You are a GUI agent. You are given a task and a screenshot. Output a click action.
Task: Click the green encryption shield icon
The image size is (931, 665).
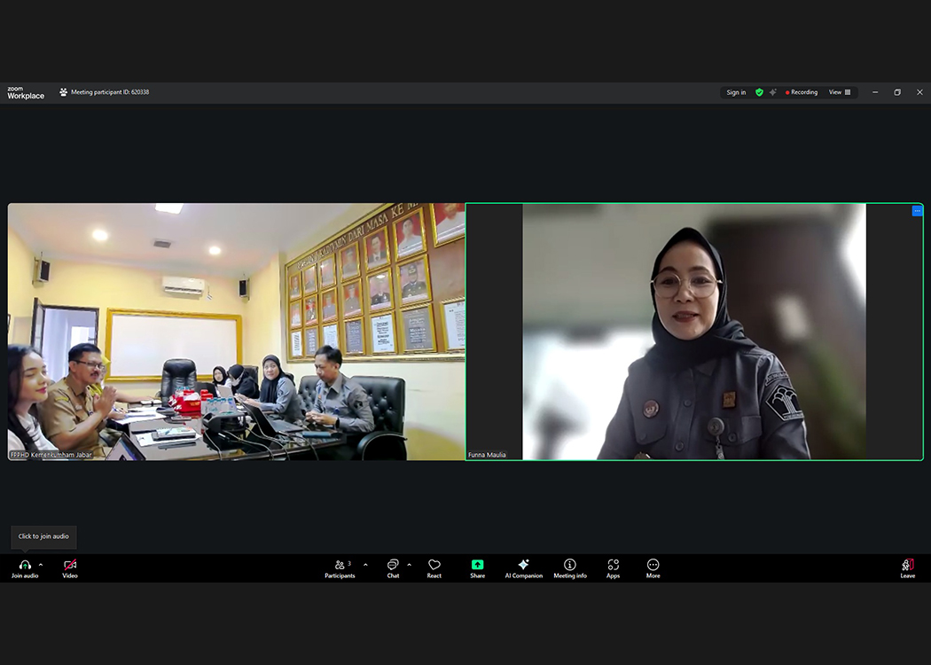pos(759,92)
